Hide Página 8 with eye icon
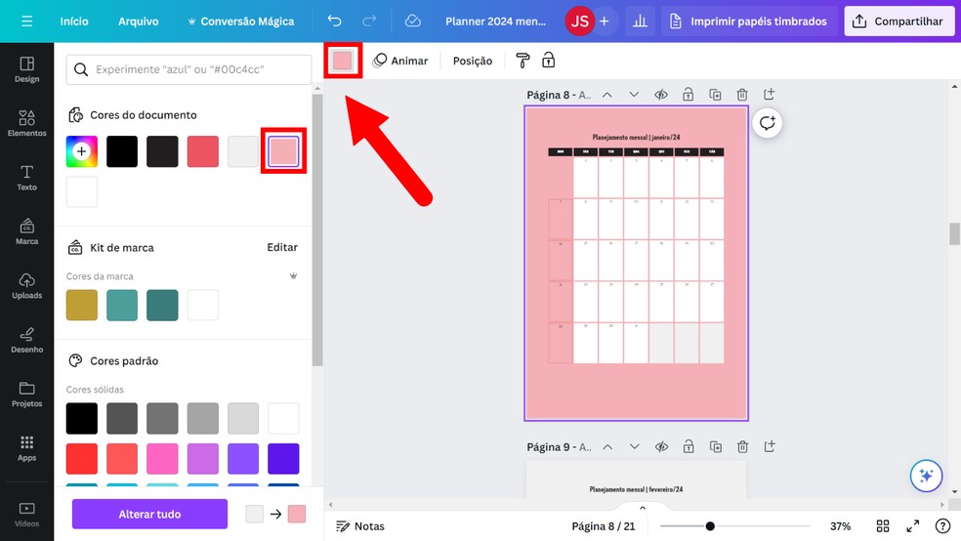 coord(660,95)
